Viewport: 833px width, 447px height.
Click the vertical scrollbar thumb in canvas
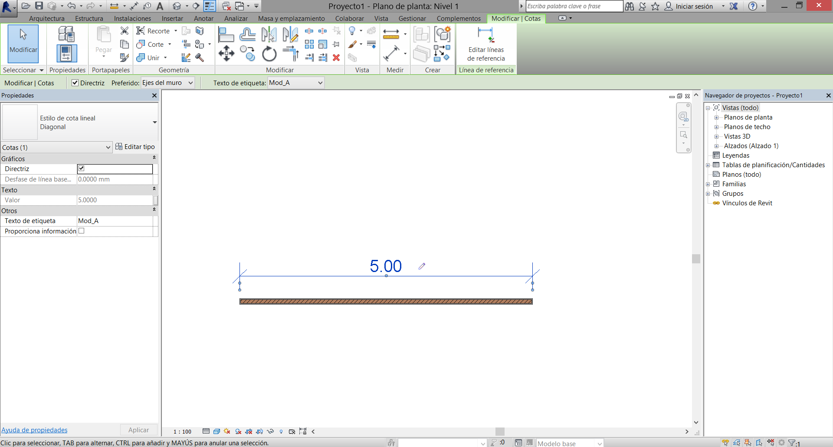[x=696, y=259]
